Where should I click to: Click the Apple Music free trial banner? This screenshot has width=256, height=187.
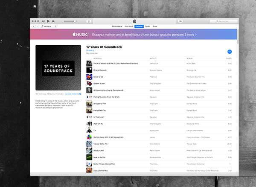(134, 34)
